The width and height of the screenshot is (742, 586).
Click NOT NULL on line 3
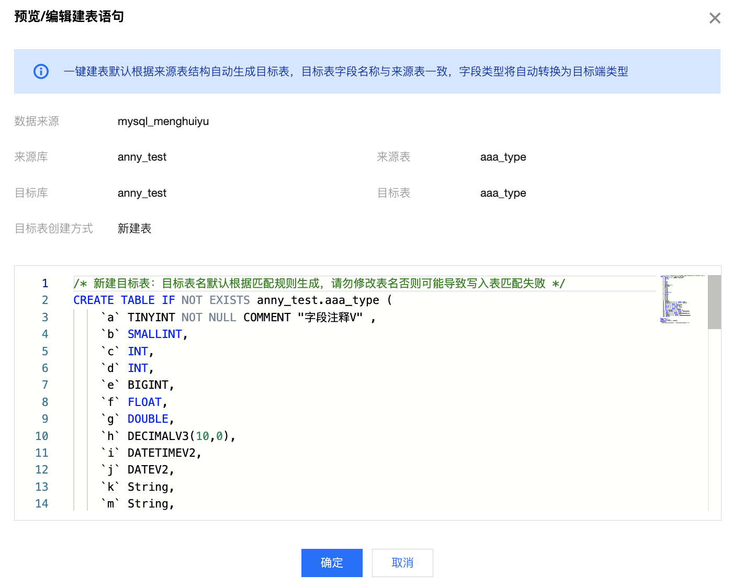(x=209, y=318)
